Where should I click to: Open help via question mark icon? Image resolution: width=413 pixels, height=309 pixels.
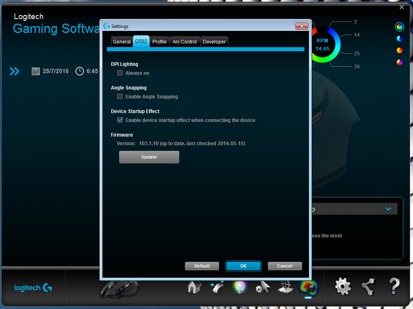tap(394, 286)
